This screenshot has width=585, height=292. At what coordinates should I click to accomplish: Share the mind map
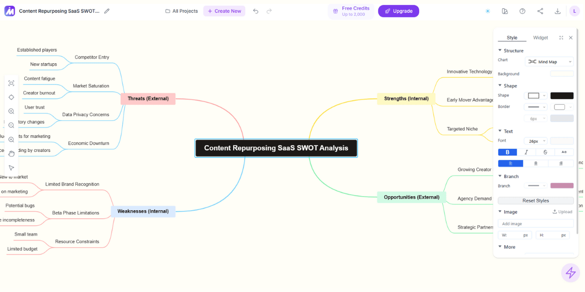pos(540,11)
